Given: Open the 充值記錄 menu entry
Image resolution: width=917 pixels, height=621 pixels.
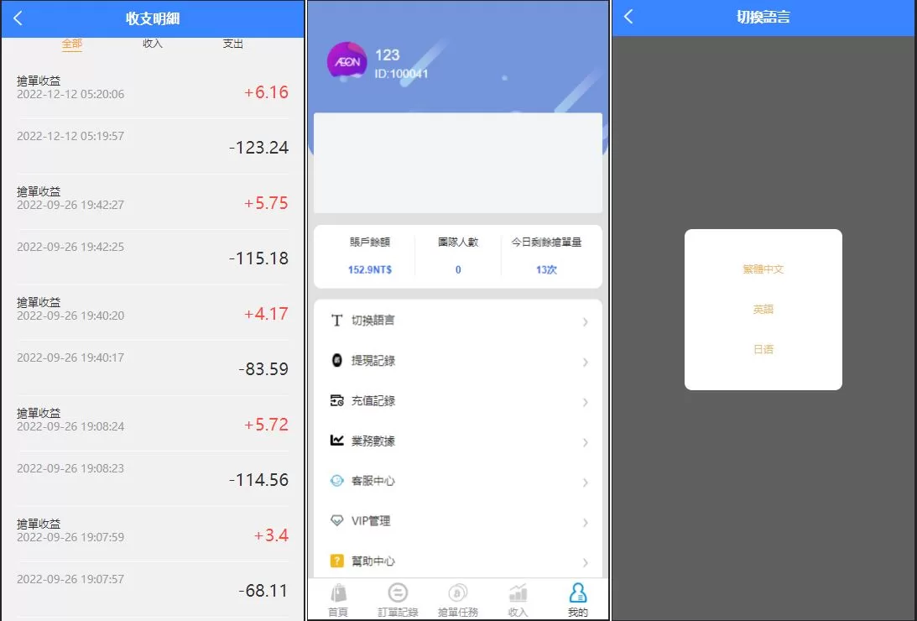Looking at the screenshot, I should coord(458,400).
